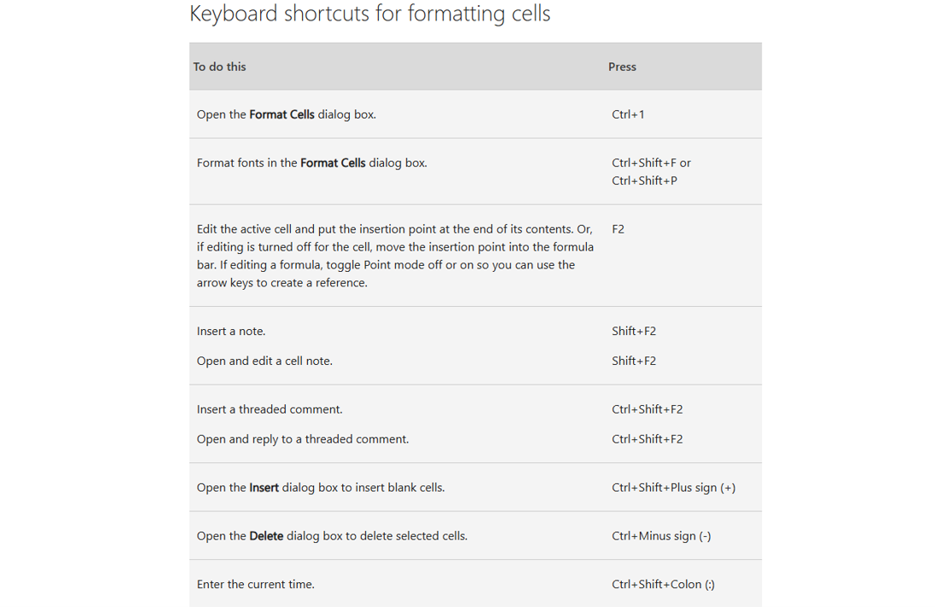Click Ctrl+Shift+F2 beside "Insert a threaded comment"
The width and height of the screenshot is (935, 607).
coord(647,409)
